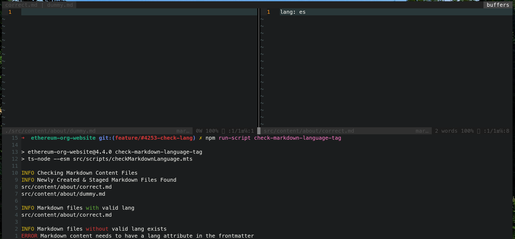
Task: Place cursor on 'lang: es' line
Action: coord(293,12)
